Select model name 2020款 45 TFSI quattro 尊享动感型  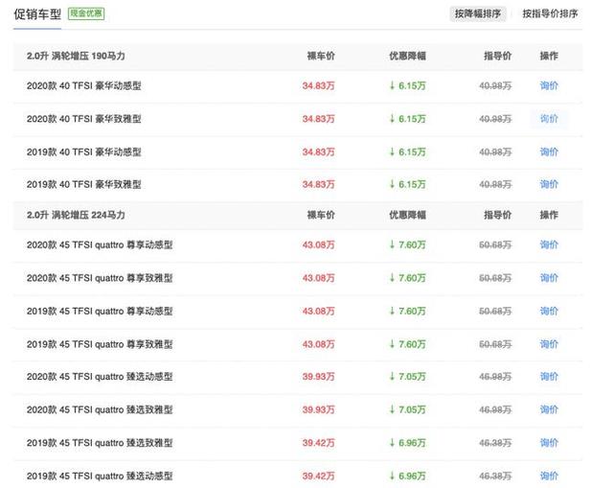pyautogui.click(x=100, y=245)
